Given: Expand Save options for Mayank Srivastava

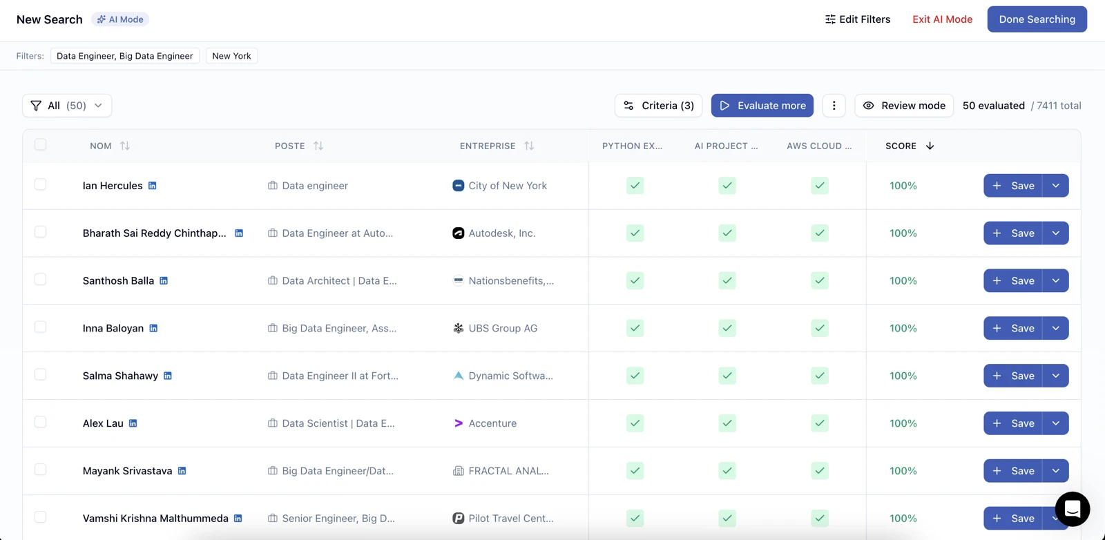Looking at the screenshot, I should tap(1056, 471).
